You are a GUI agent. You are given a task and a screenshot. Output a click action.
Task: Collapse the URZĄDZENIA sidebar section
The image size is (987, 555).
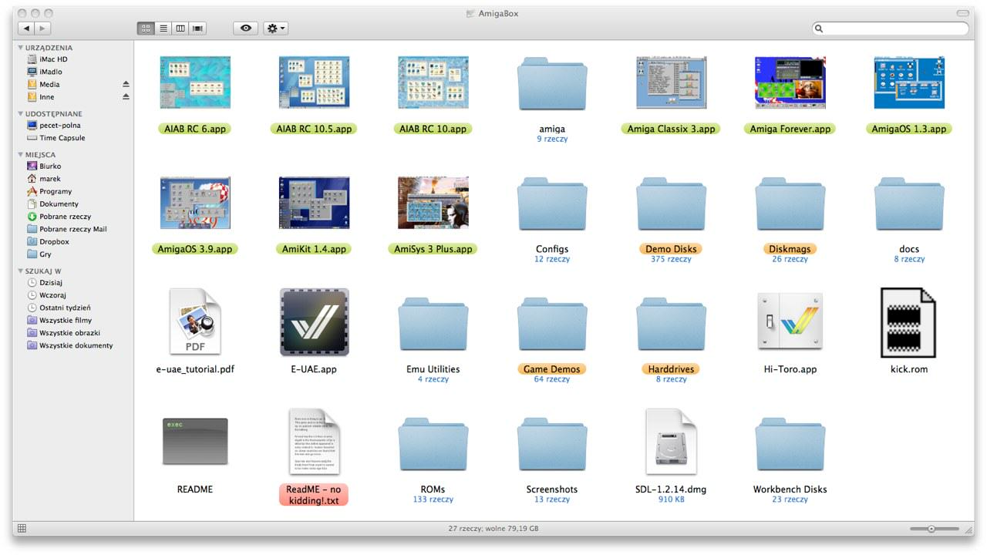pos(21,48)
